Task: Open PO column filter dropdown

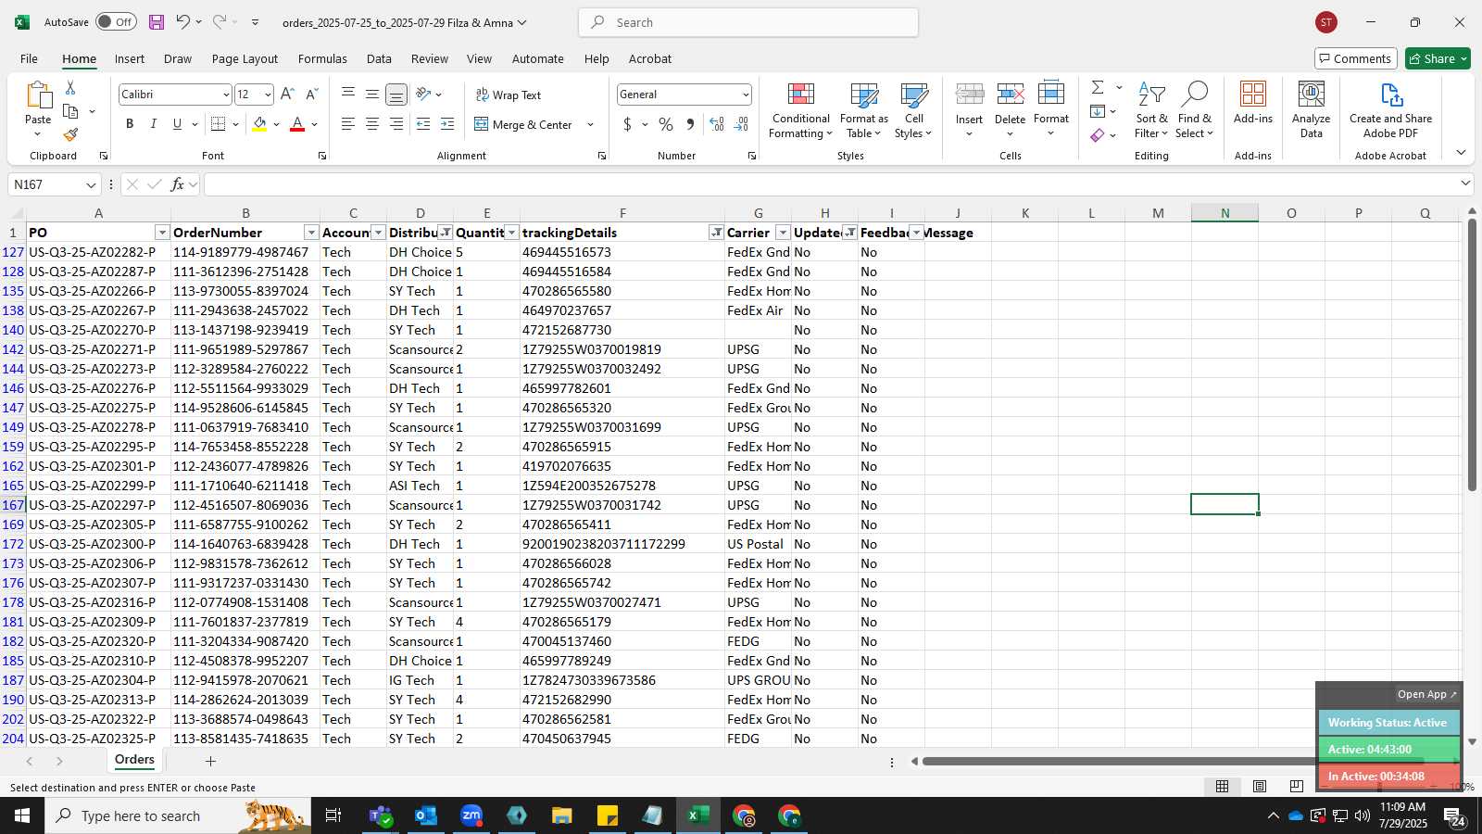Action: (x=162, y=233)
